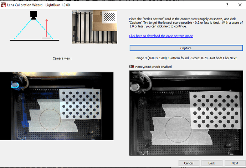This screenshot has height=168, width=246.
Task: Click the example card placement photo
Action: pos(94,27)
